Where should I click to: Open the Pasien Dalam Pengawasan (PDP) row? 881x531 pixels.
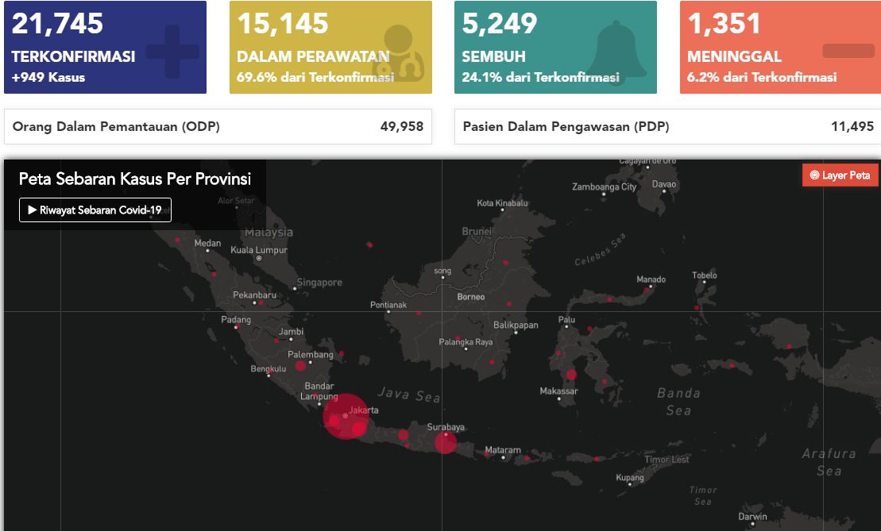coord(667,127)
